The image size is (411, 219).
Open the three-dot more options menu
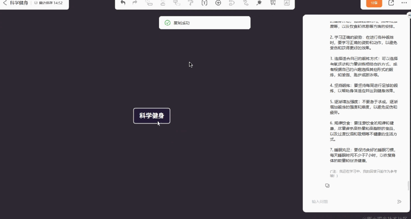404,3
